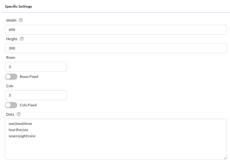Open the Height help tooltip icon
The width and height of the screenshot is (230, 162).
coord(22,39)
